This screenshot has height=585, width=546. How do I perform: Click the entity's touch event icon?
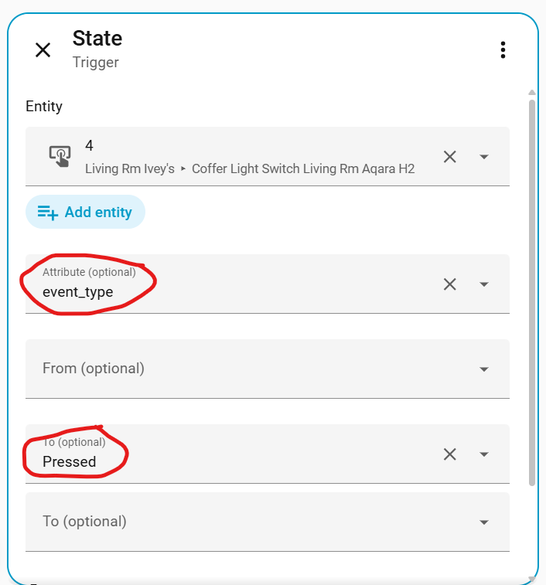tap(60, 156)
